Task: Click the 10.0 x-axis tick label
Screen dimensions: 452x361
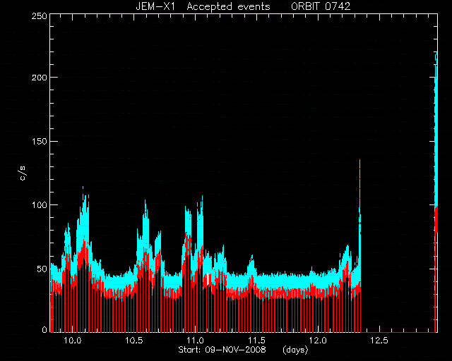Action: click(72, 341)
